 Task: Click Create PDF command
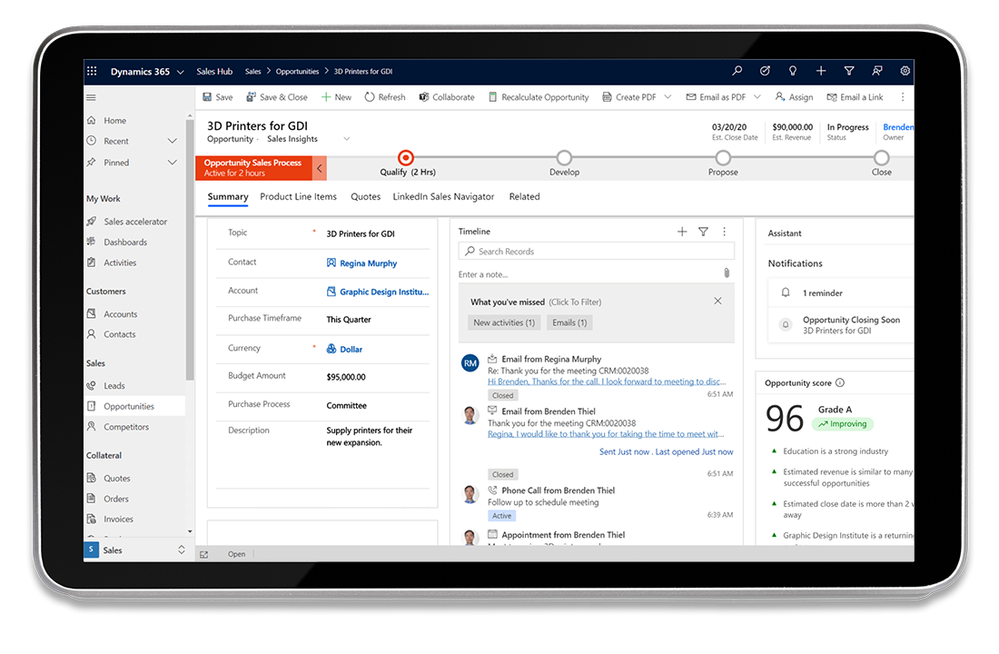(x=628, y=97)
